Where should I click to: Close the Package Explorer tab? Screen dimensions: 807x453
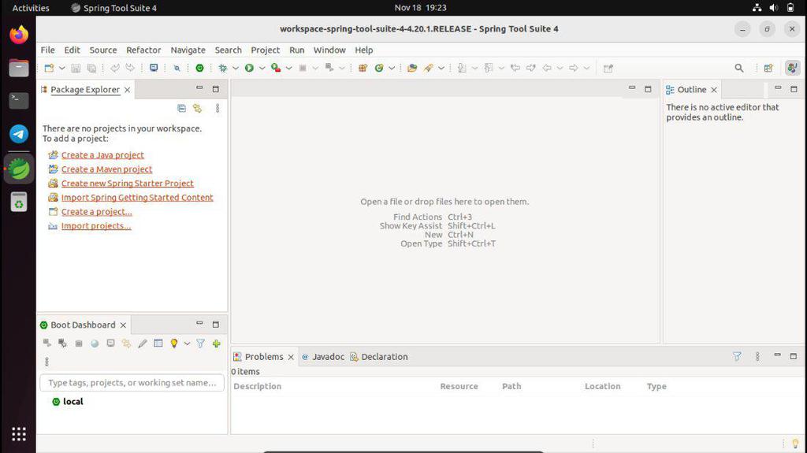pos(127,90)
